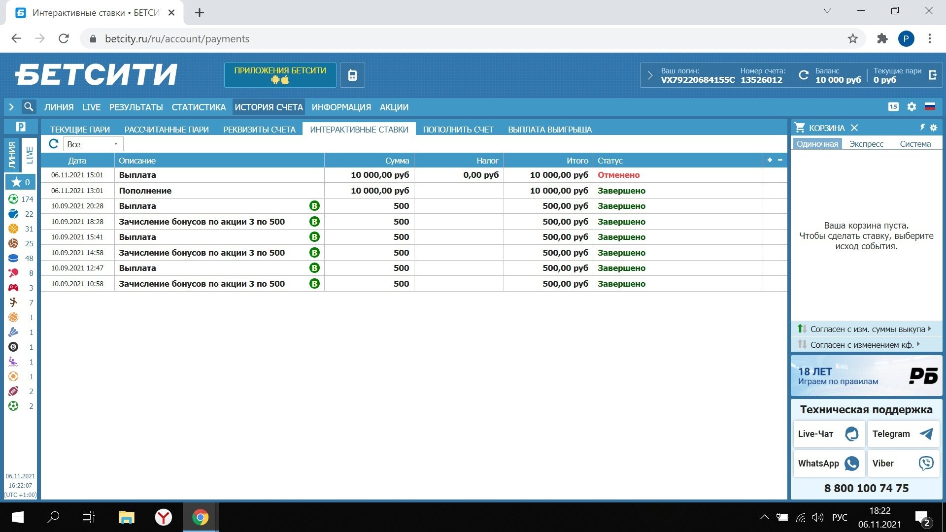Open site settings gear in navigation bar
This screenshot has height=532, width=946.
click(912, 107)
